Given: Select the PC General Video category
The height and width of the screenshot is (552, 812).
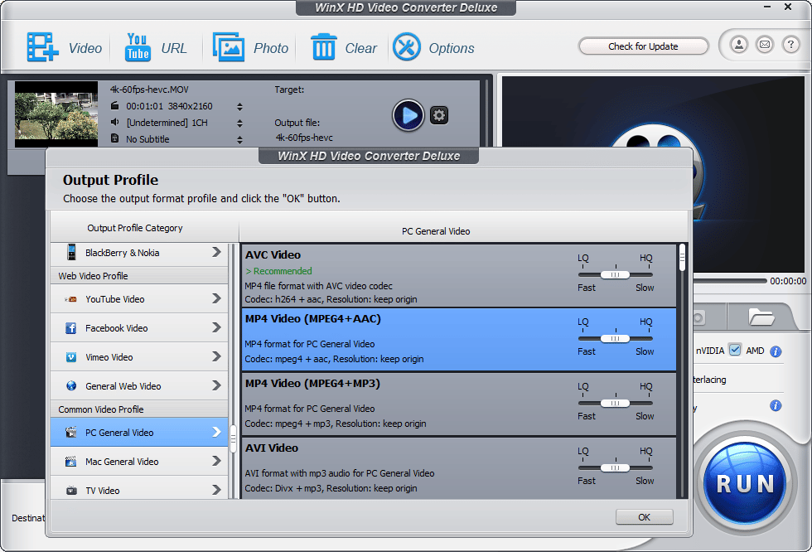Looking at the screenshot, I should (139, 433).
